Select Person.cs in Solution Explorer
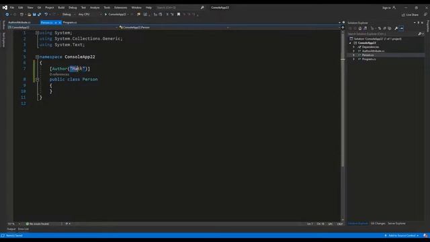 368,55
